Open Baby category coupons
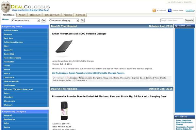Viewport: 196px width, 130px height. tap(25, 123)
